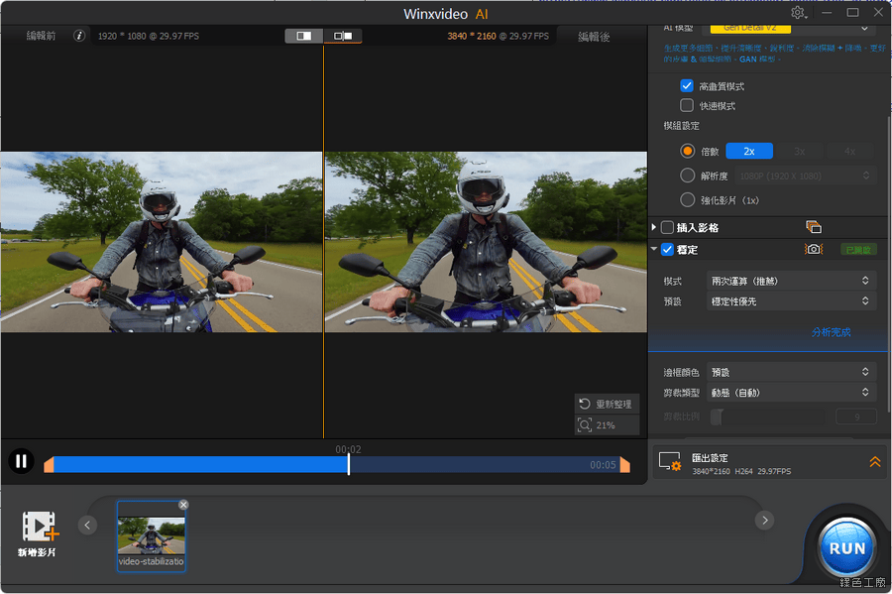Expand the 匯出設定 export settings panel
The height and width of the screenshot is (594, 892).
pyautogui.click(x=875, y=462)
